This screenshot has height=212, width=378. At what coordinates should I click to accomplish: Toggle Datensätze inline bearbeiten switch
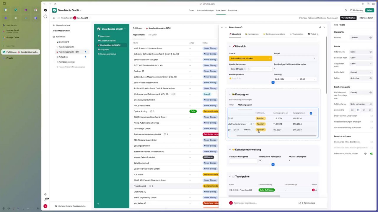point(372,142)
